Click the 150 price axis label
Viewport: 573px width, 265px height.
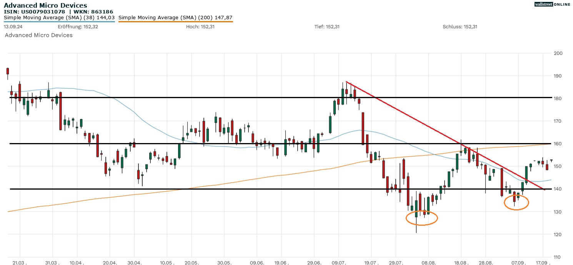pyautogui.click(x=558, y=167)
